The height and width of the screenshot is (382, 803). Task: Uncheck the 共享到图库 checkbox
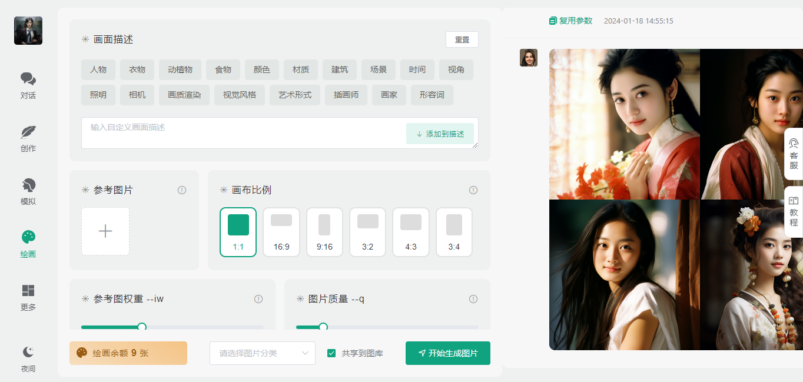click(331, 353)
